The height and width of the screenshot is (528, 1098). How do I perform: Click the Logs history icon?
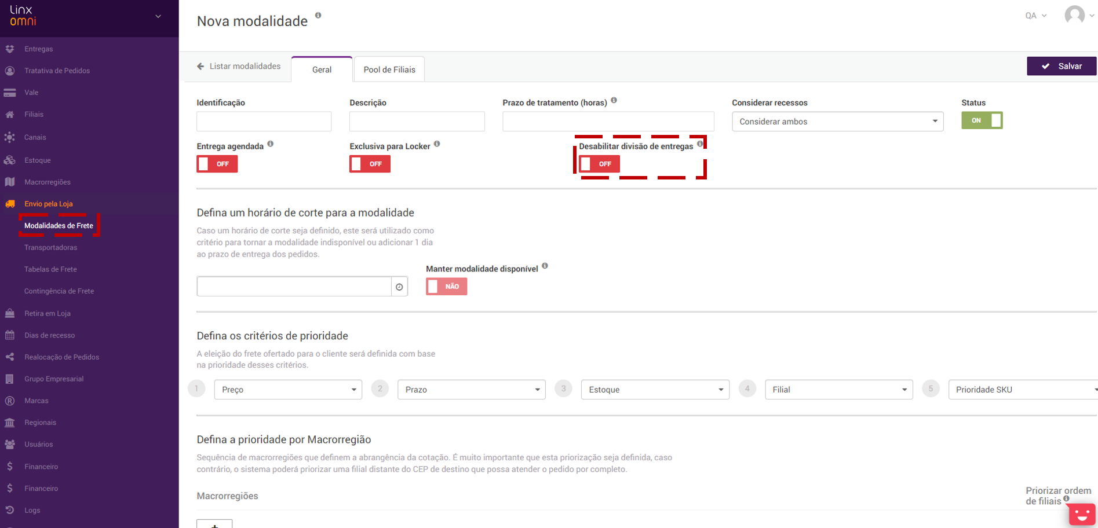click(x=10, y=510)
